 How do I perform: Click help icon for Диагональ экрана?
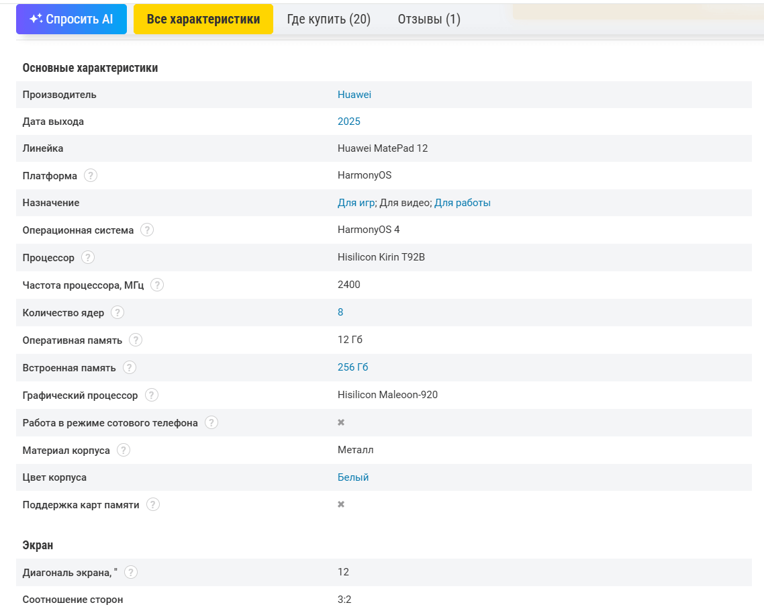click(132, 572)
